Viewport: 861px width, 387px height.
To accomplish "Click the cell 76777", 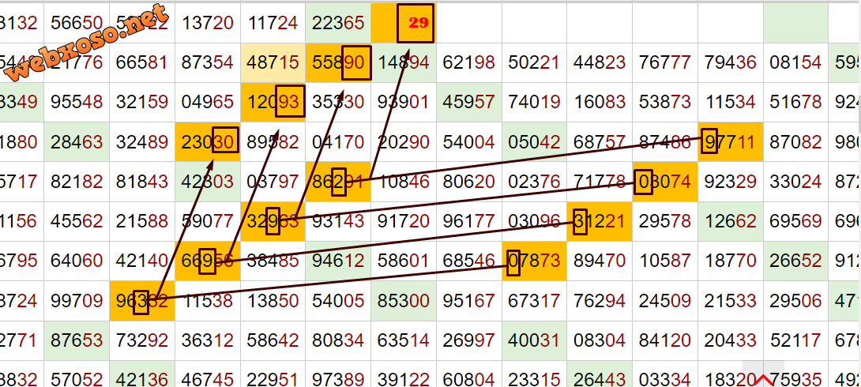I will [x=665, y=62].
